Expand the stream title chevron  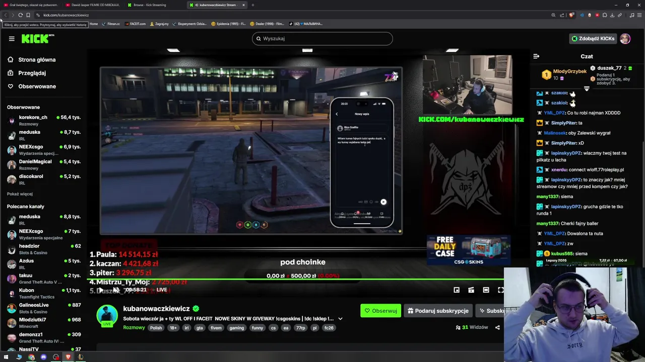click(340, 319)
